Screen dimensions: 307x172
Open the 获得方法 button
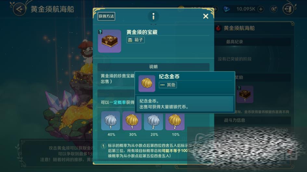[x=106, y=16]
